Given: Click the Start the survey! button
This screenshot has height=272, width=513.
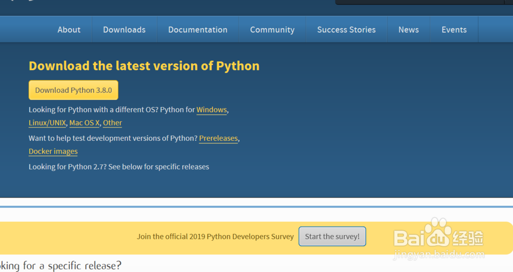Looking at the screenshot, I should click(332, 237).
